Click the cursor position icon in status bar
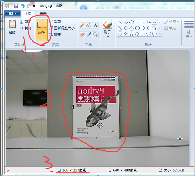The height and width of the screenshot is (176, 195). pyautogui.click(x=7, y=170)
